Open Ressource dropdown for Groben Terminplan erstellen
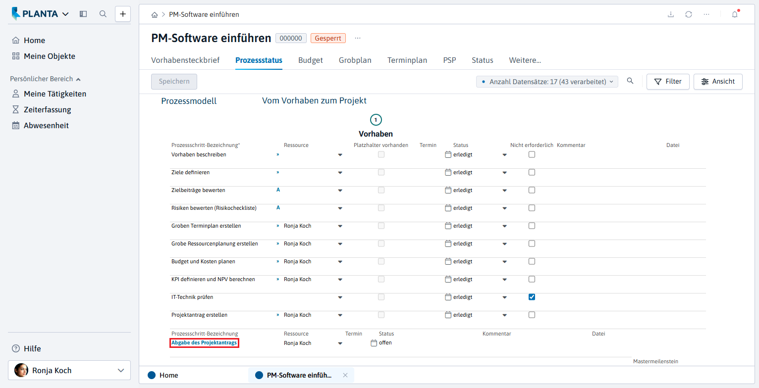759x388 pixels. pyautogui.click(x=340, y=226)
